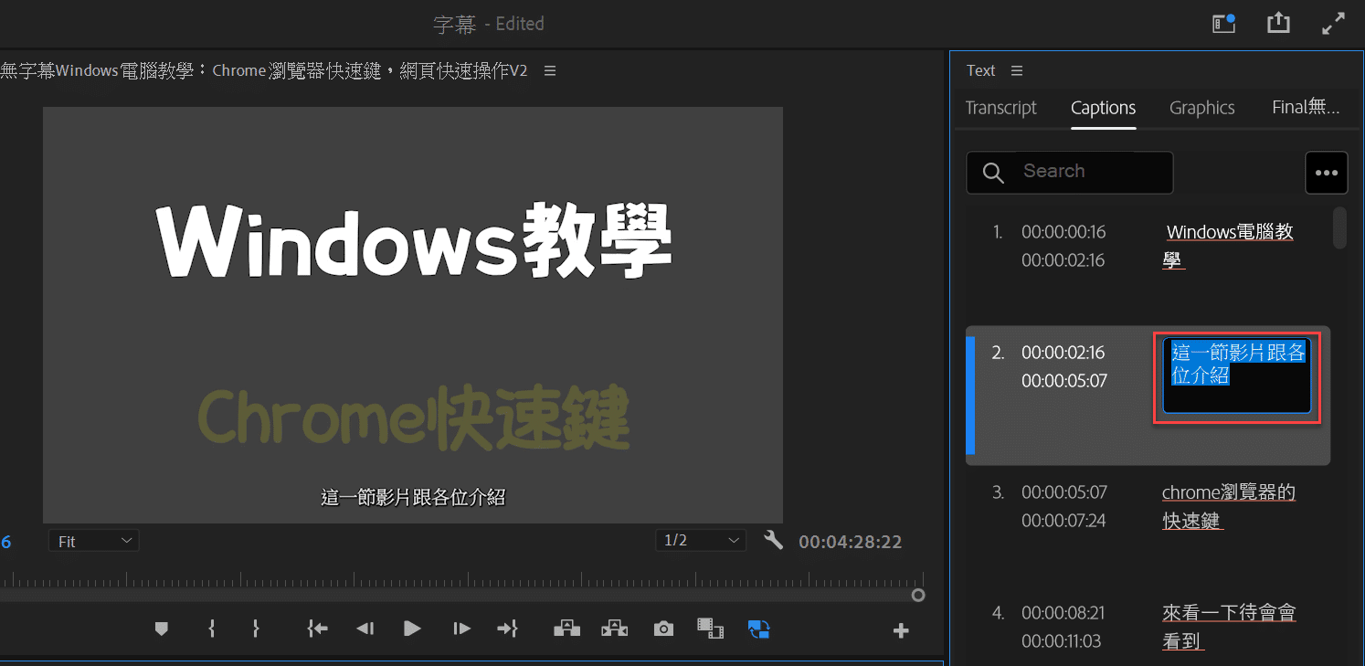Viewport: 1365px width, 666px height.
Task: Click the Program Monitor time ruler
Action: [x=462, y=579]
